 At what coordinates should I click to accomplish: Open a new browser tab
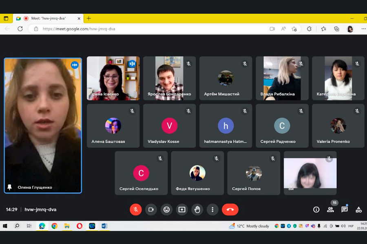[x=89, y=18]
